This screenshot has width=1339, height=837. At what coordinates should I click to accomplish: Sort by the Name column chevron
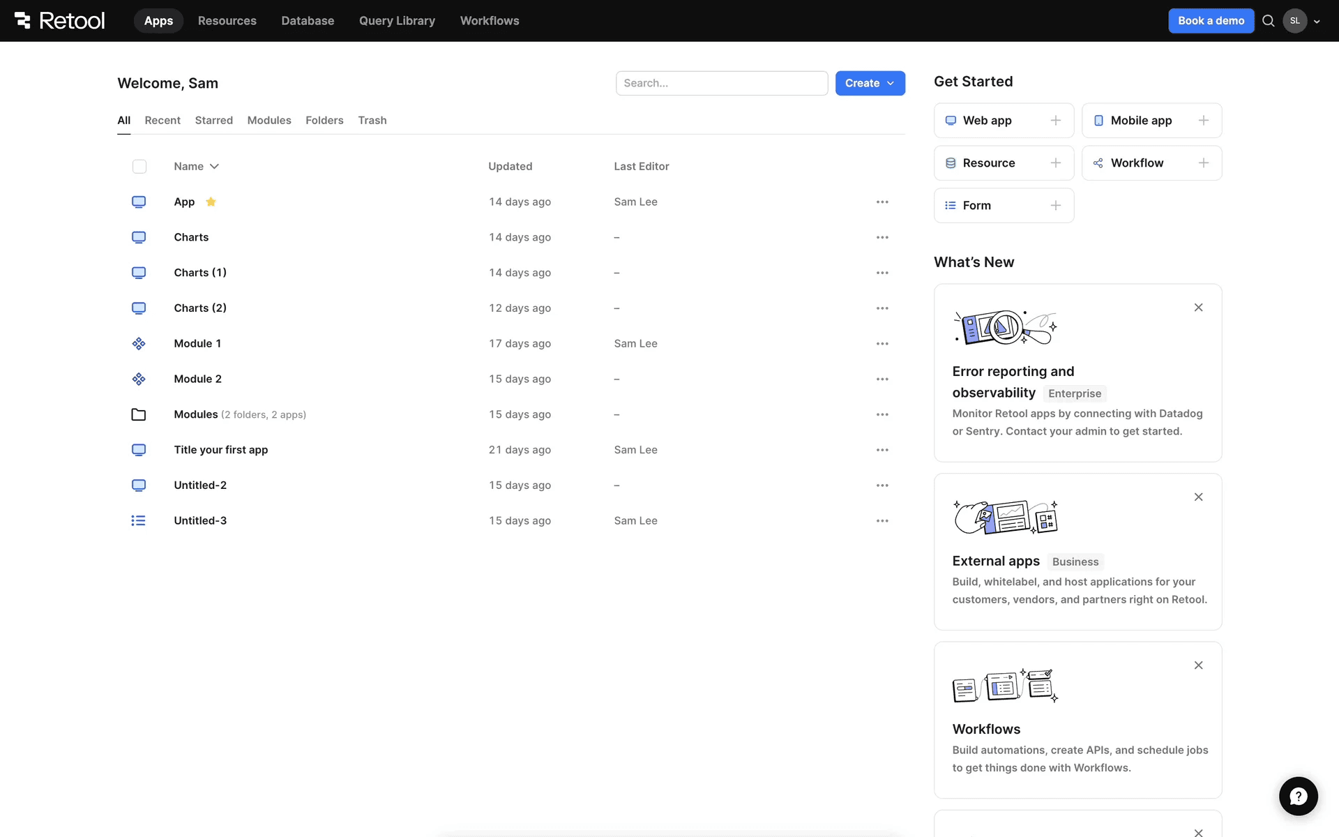[214, 167]
